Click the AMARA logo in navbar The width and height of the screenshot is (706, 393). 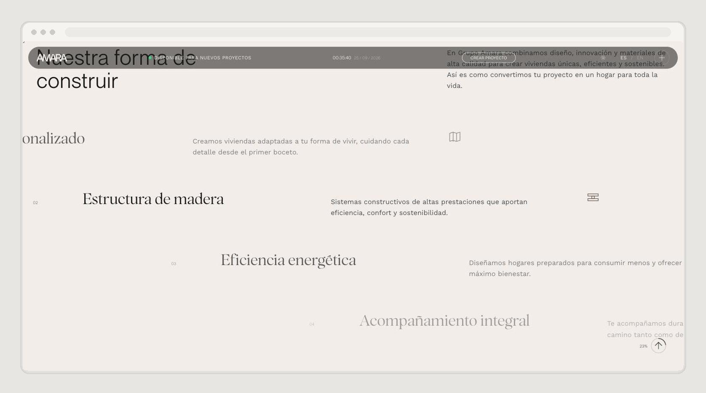pos(52,58)
